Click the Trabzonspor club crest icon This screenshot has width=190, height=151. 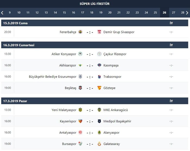[99, 77]
